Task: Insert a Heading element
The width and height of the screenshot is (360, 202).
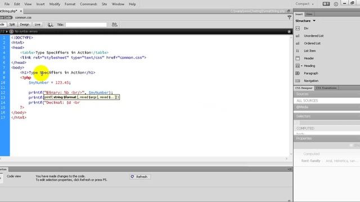Action: (309, 66)
